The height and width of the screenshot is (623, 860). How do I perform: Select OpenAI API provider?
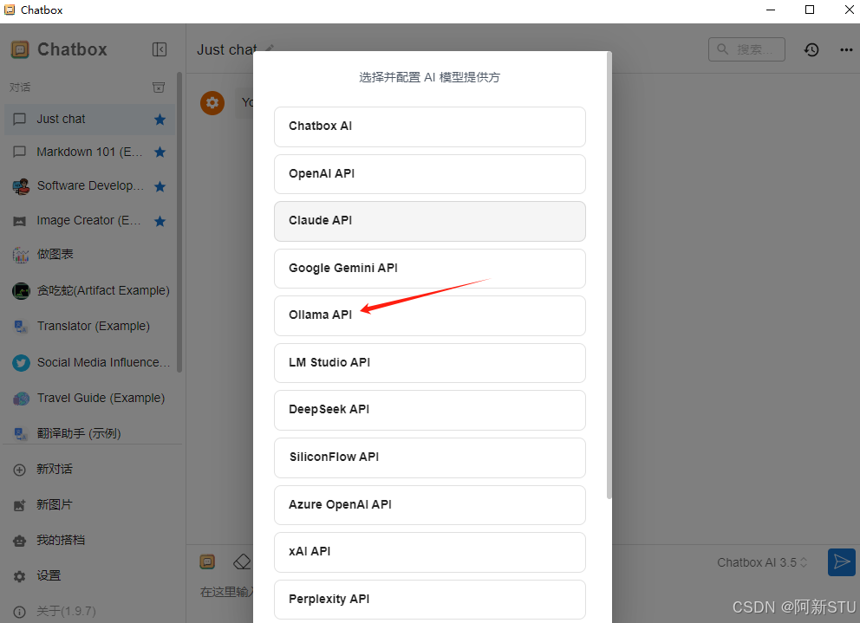(x=430, y=174)
